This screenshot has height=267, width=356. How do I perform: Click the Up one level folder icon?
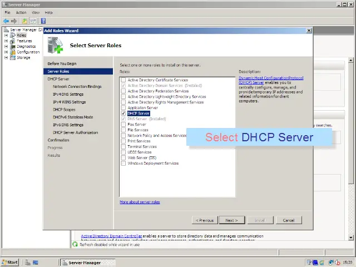[24, 21]
